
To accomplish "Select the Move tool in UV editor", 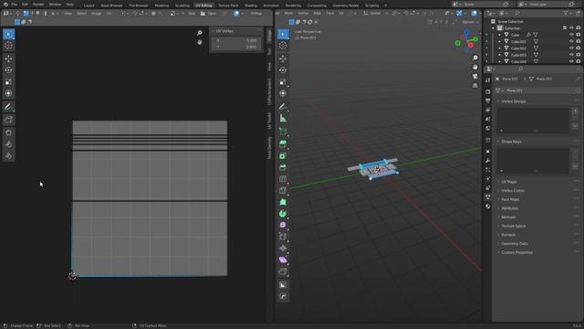I will coord(8,58).
